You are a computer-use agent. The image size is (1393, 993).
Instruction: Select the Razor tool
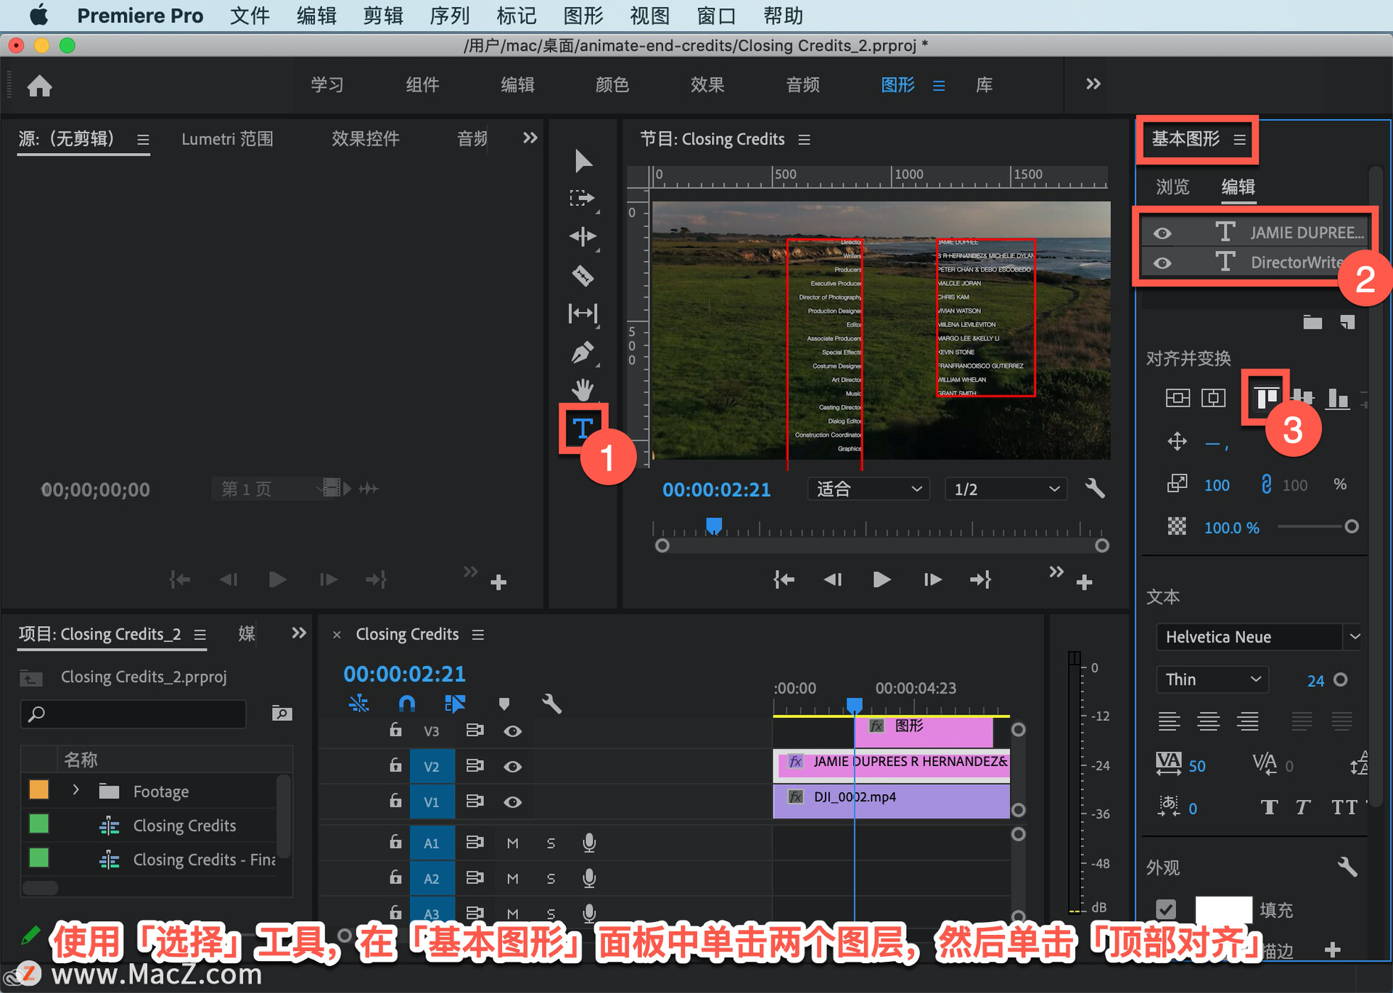coord(582,276)
